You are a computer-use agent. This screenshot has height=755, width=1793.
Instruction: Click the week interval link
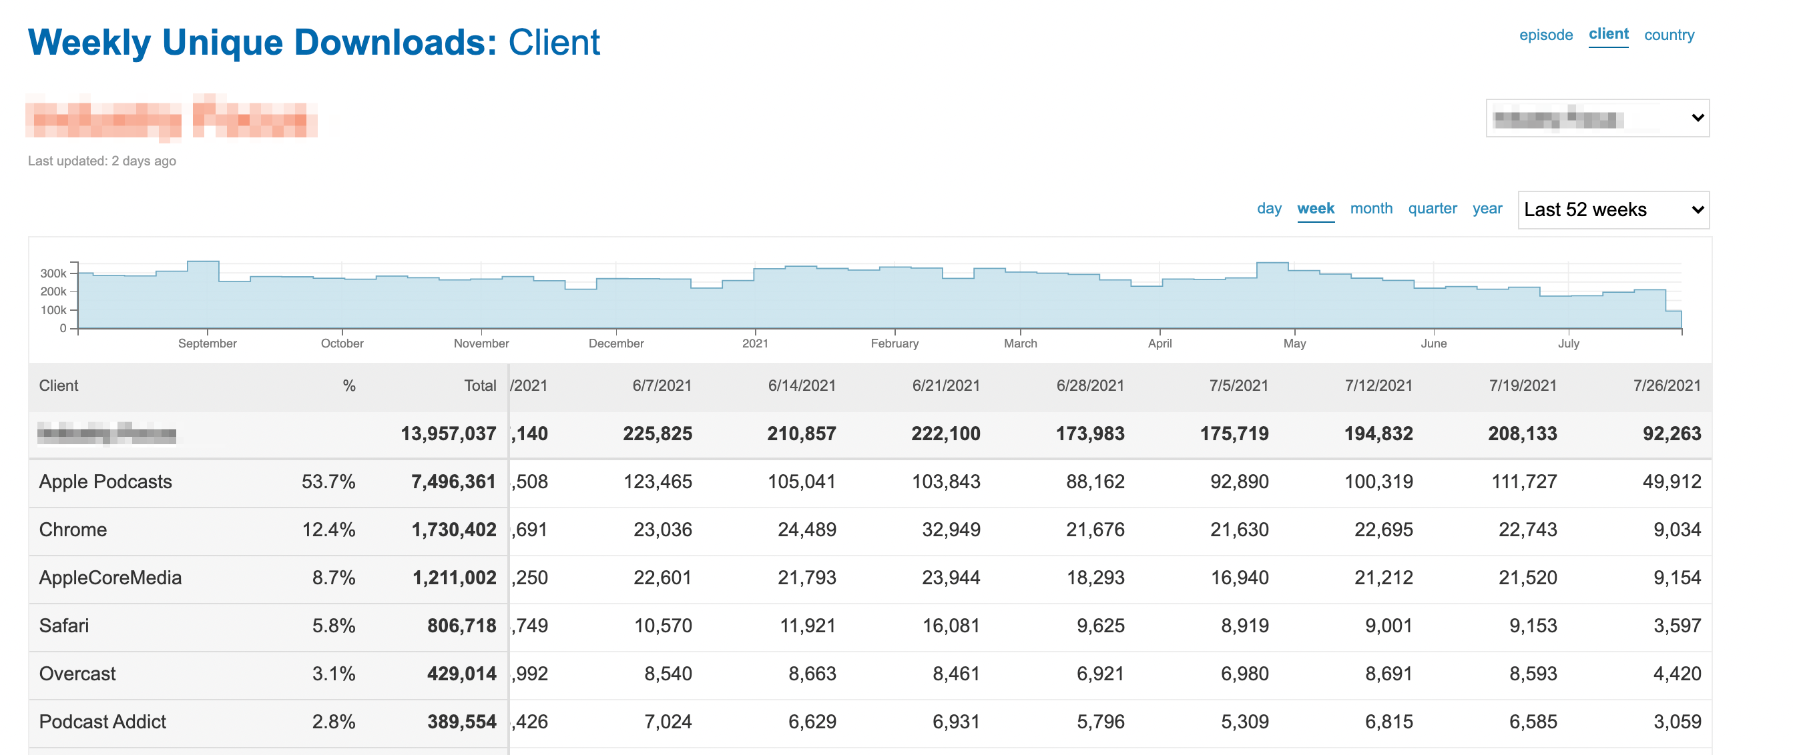(x=1315, y=209)
